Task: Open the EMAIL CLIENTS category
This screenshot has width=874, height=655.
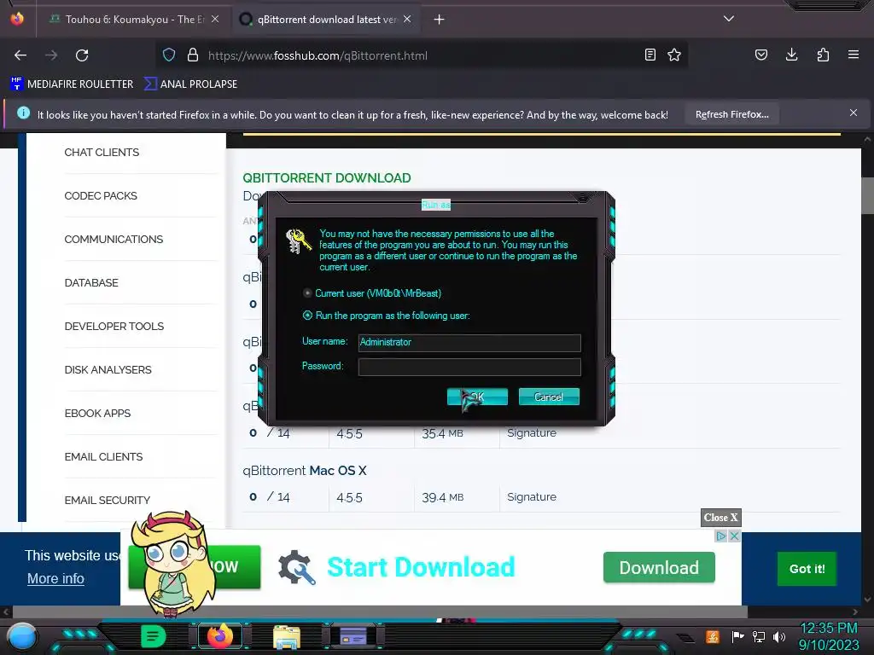Action: point(103,456)
